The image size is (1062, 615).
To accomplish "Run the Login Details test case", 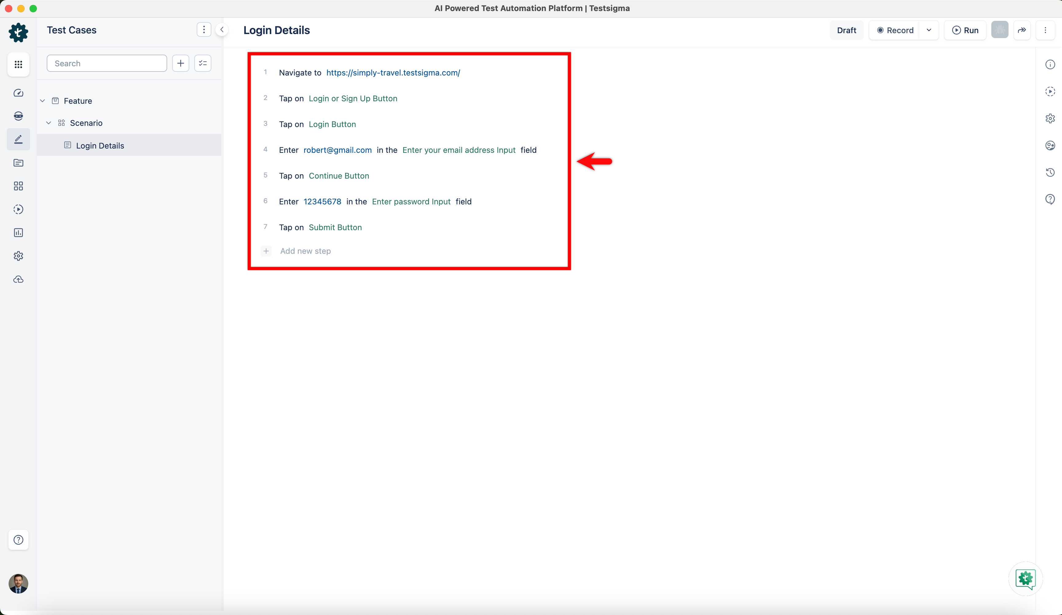I will [965, 30].
